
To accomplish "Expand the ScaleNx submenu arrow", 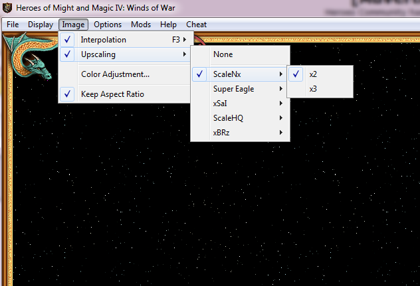I will pos(280,74).
